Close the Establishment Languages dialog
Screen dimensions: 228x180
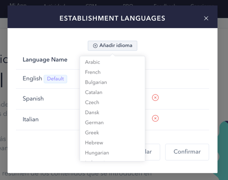pyautogui.click(x=206, y=18)
